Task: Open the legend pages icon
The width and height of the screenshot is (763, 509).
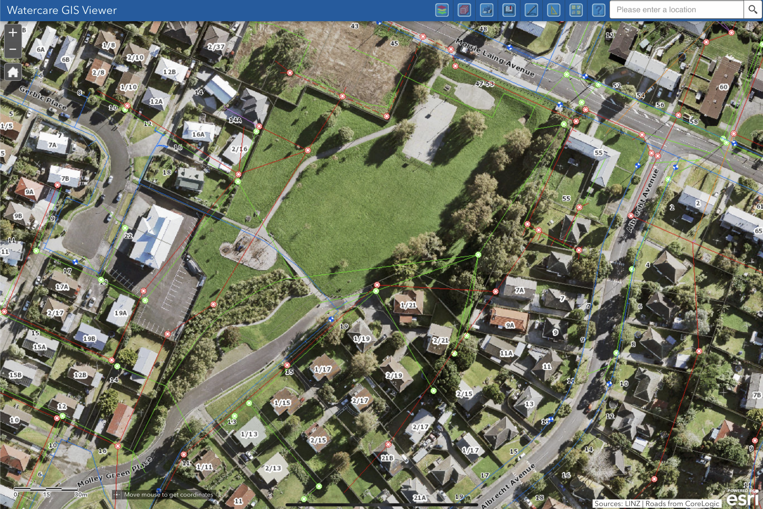Action: [464, 10]
